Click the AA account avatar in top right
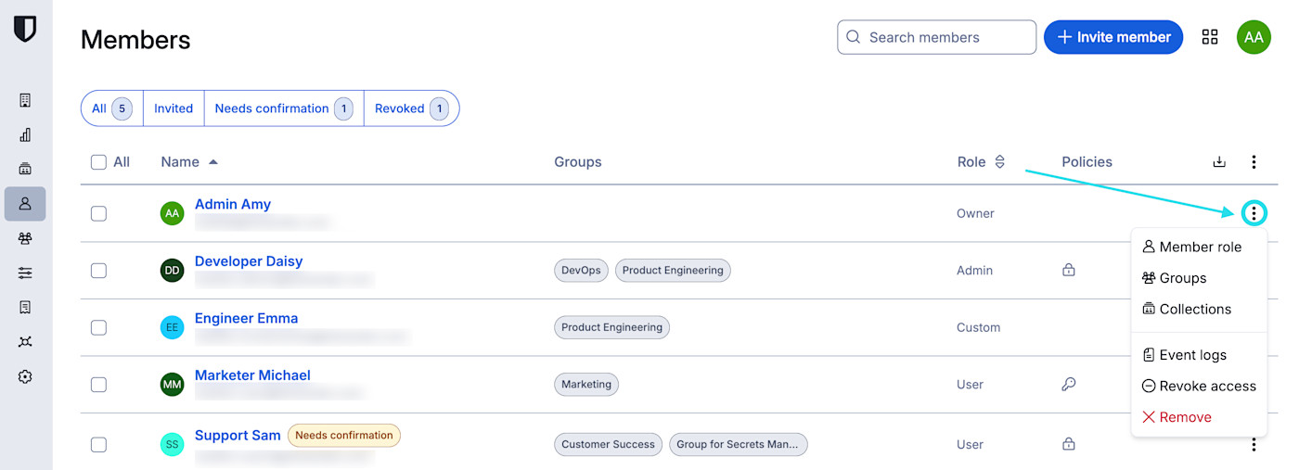 pos(1254,37)
